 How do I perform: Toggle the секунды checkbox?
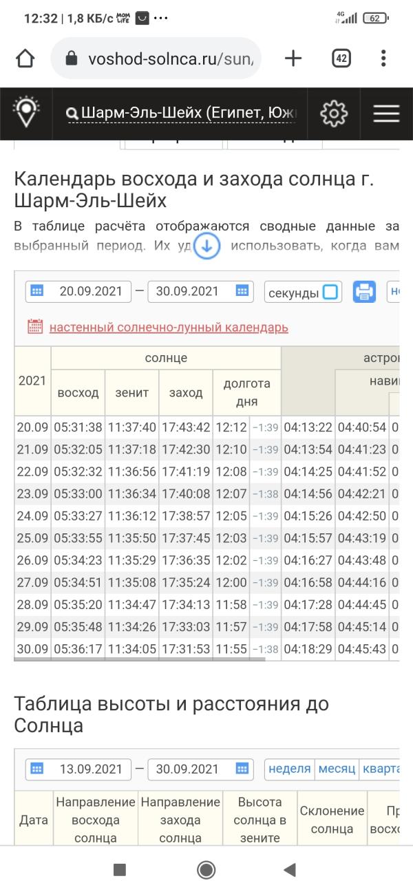point(330,292)
